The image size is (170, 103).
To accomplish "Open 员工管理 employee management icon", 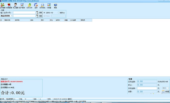I will point(16,6).
